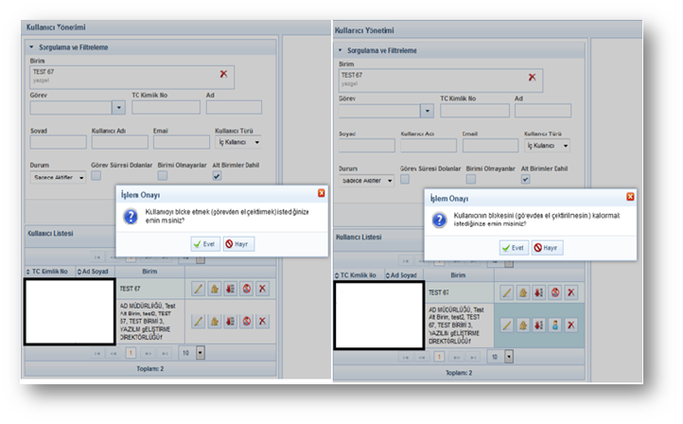The width and height of the screenshot is (683, 424).
Task: Click Hayır in the right confirmation dialog
Action: pyautogui.click(x=546, y=247)
